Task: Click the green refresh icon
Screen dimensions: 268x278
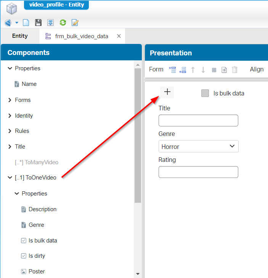Action: (x=63, y=23)
